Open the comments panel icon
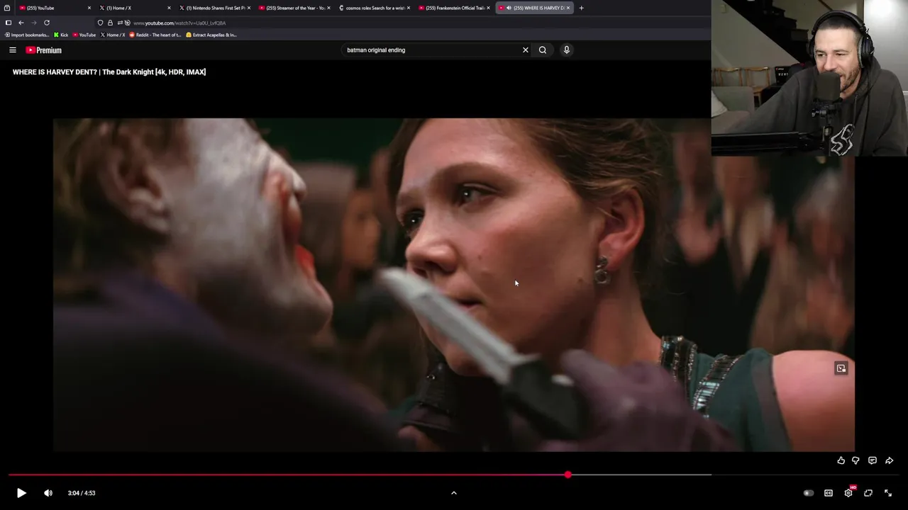Viewport: 908px width, 510px height. pyautogui.click(x=873, y=460)
